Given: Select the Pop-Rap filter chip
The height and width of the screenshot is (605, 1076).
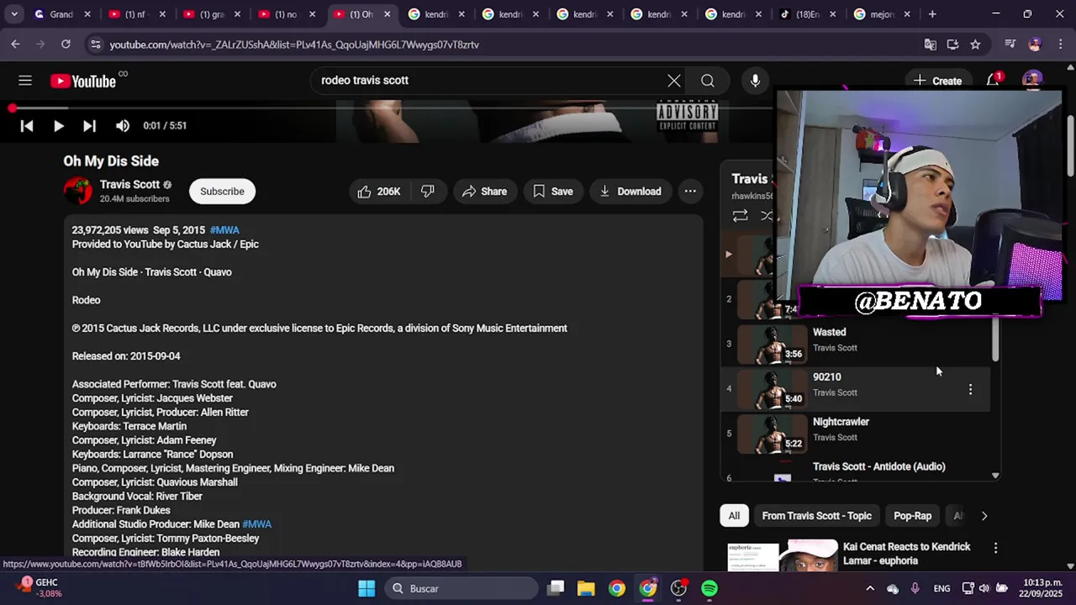Looking at the screenshot, I should (912, 516).
